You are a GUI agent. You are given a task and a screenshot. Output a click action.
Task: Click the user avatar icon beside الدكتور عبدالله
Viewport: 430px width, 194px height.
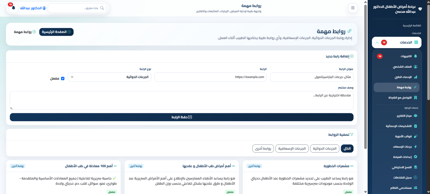[44, 8]
